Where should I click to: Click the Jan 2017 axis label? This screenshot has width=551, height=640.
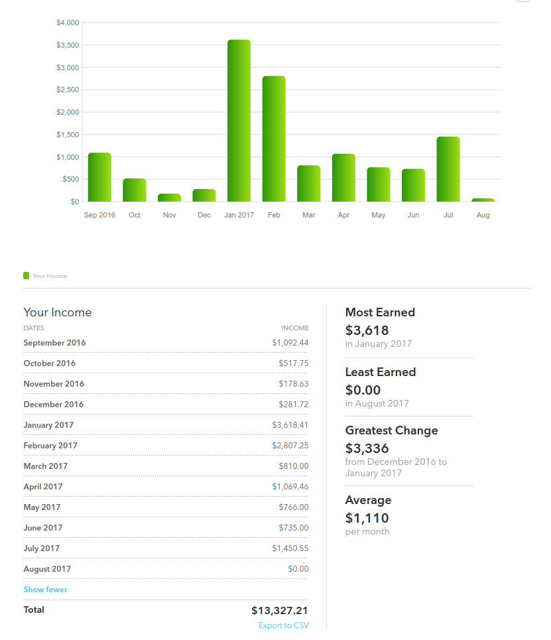[239, 215]
